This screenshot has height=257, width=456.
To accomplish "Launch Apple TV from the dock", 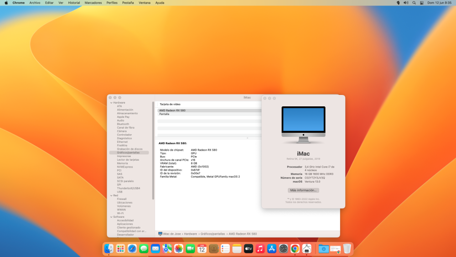I will point(249,249).
